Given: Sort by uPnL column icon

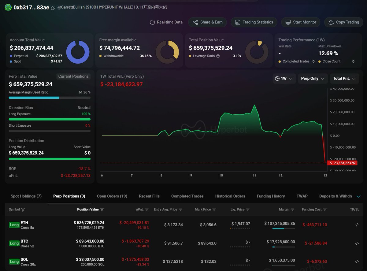Looking at the screenshot, I should 147,210.
